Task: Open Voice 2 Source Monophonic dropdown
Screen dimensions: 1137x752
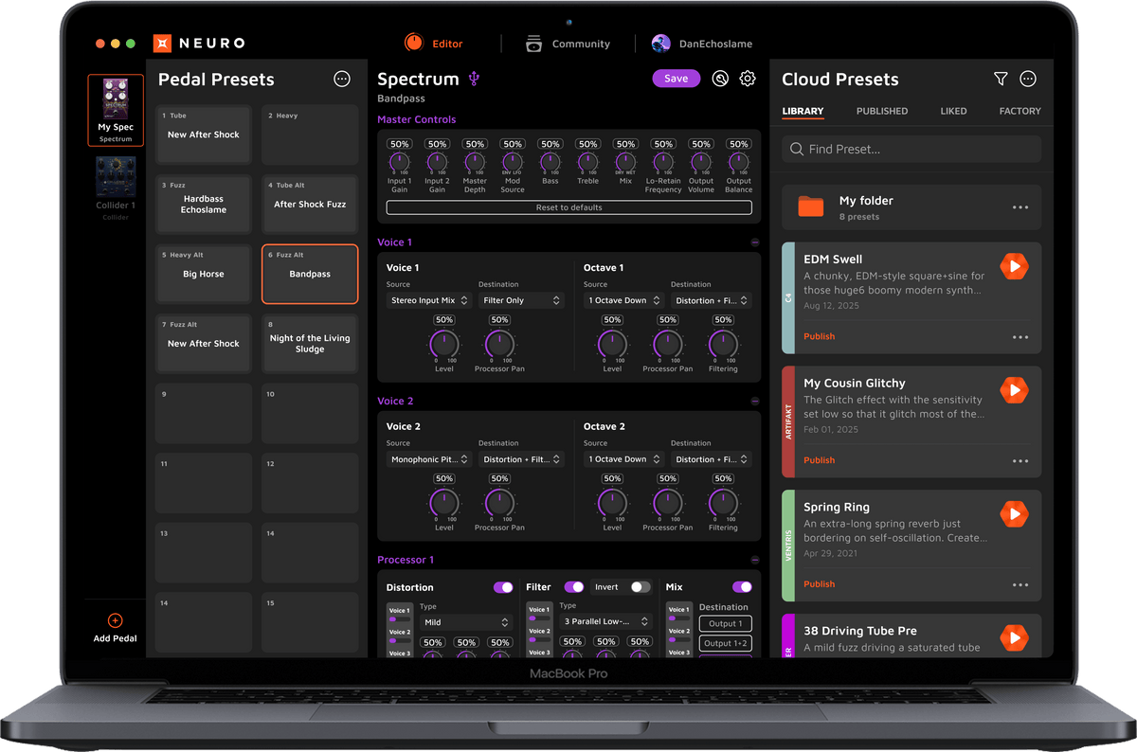Action: pos(430,459)
